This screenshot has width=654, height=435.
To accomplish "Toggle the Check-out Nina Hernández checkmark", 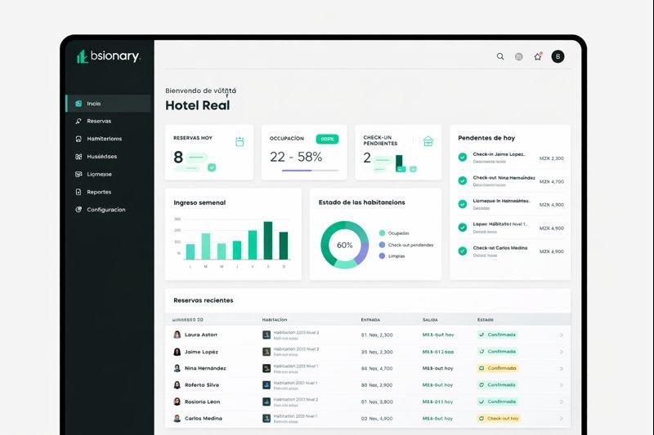I will coord(462,180).
